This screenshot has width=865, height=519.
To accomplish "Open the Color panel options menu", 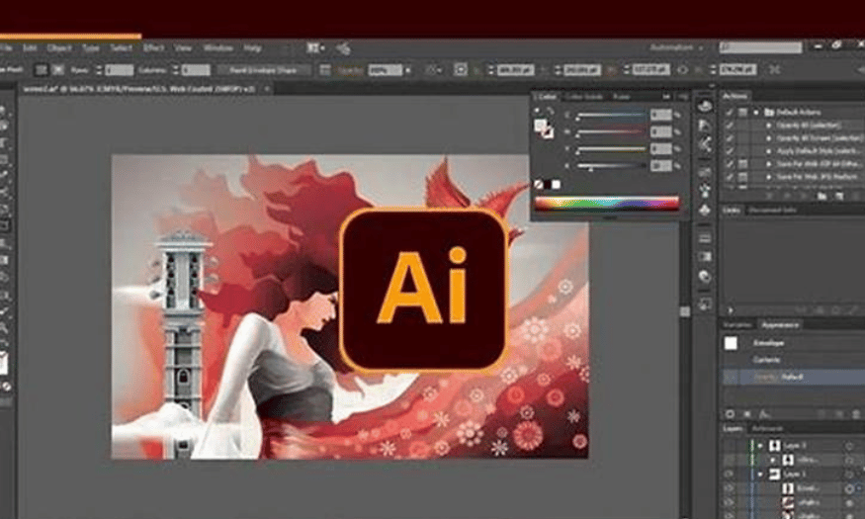I will click(683, 97).
